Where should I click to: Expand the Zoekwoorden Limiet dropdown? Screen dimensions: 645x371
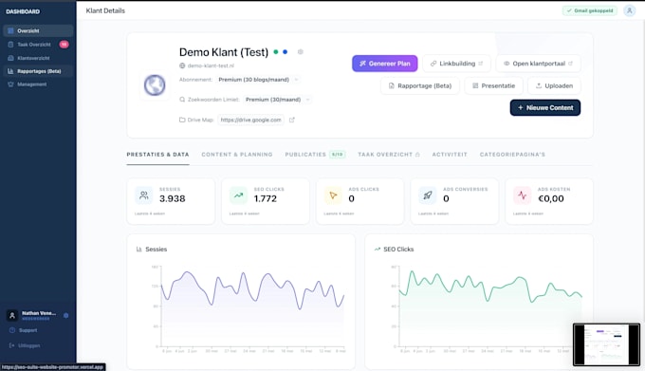coord(277,100)
